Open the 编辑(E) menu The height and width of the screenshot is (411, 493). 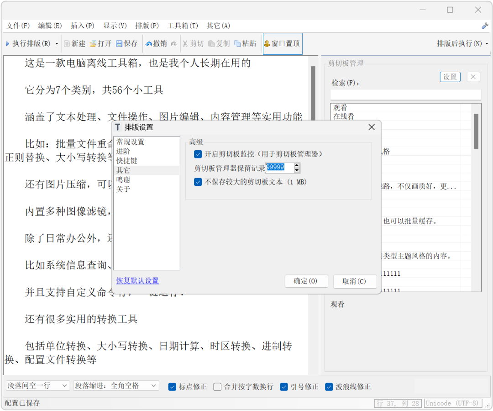pos(50,26)
